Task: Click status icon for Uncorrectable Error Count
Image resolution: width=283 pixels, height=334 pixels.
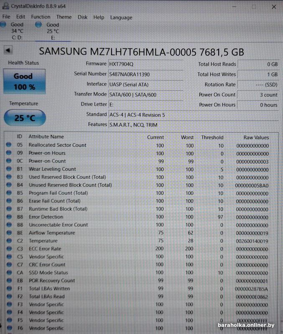Action: pyautogui.click(x=9, y=225)
